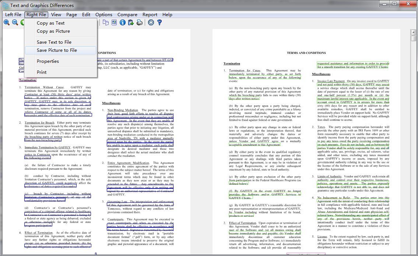Click 'Immediate Termination by GAFFEY' text
This screenshot has height=256, width=418.
tap(48, 147)
